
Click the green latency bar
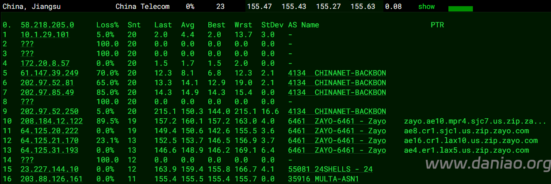460,9
